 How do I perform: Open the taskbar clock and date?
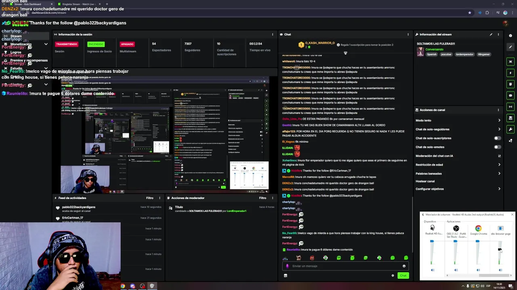(x=500, y=286)
